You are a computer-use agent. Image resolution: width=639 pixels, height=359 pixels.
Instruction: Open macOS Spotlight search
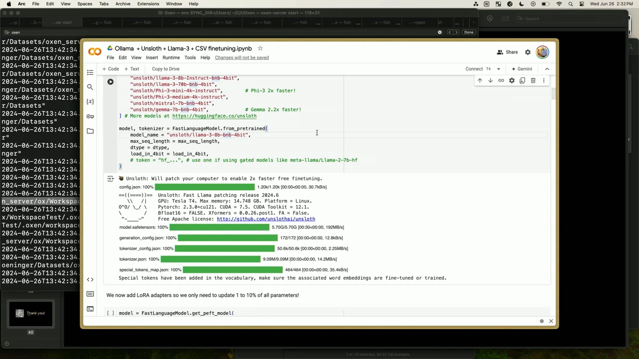[x=571, y=4]
